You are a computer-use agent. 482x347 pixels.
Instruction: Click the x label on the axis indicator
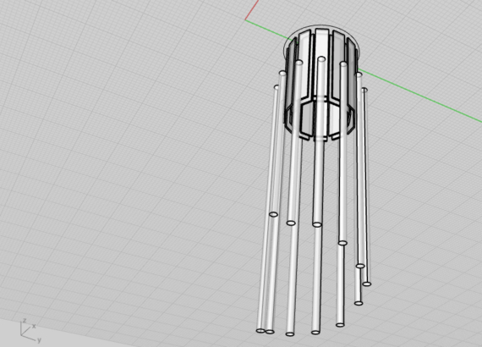34,326
